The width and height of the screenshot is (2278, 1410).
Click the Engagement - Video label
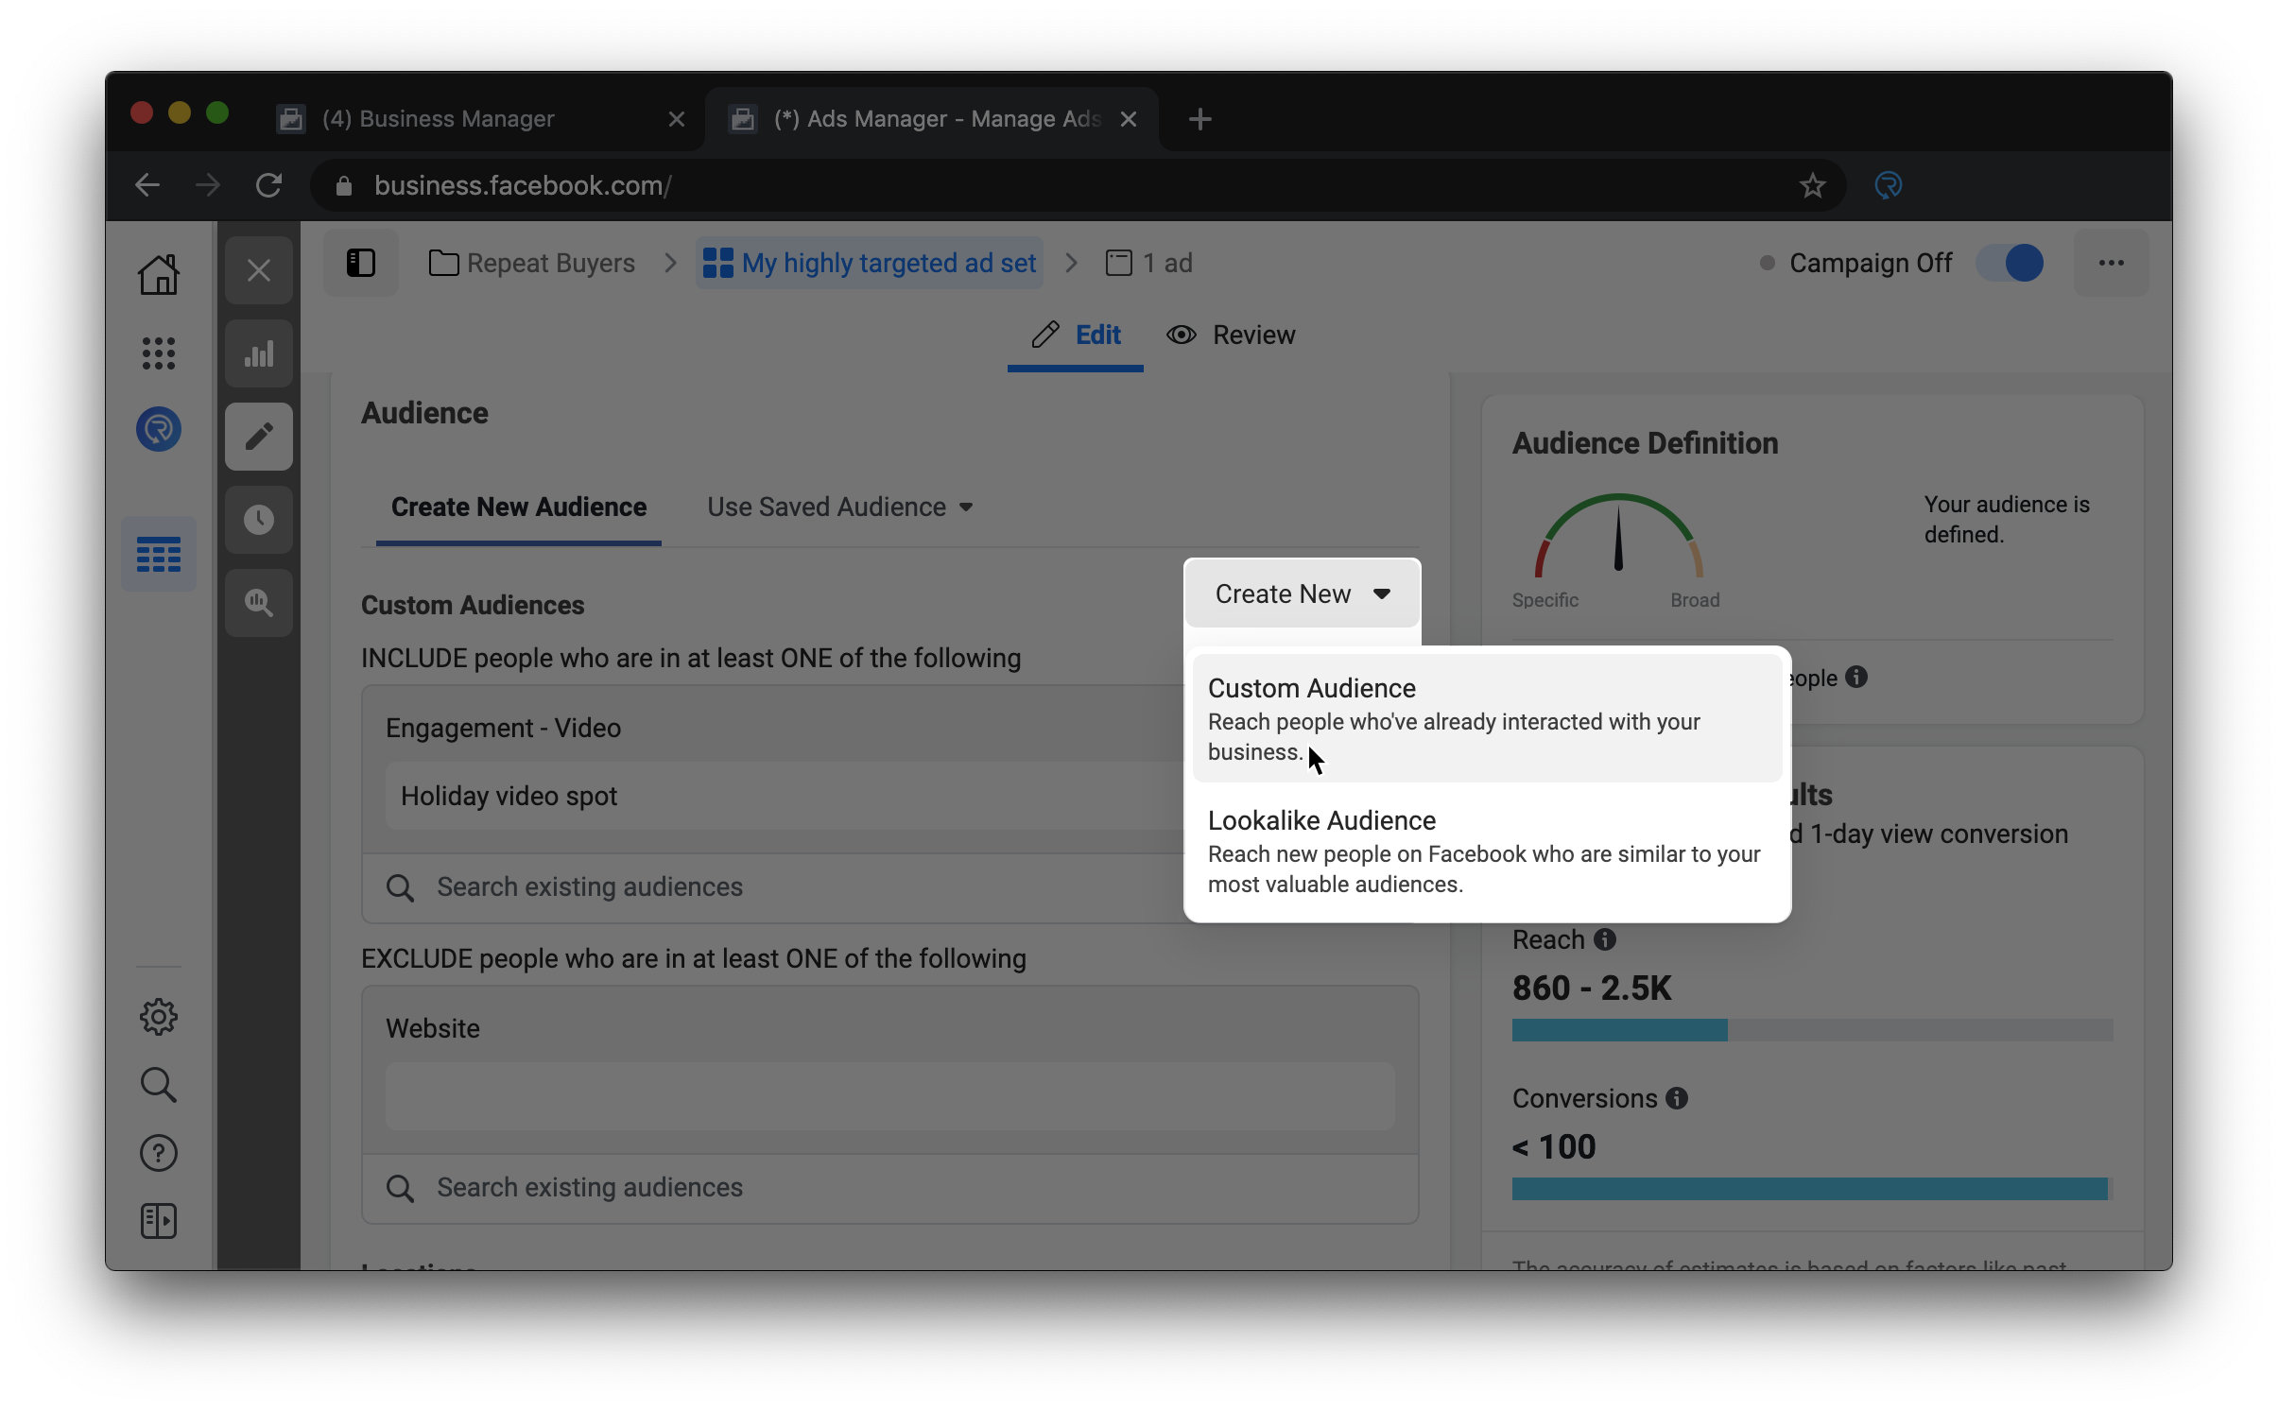click(x=503, y=728)
